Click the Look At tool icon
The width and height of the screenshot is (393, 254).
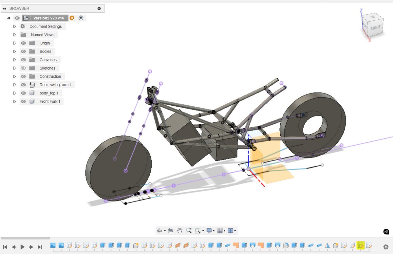pos(171,230)
